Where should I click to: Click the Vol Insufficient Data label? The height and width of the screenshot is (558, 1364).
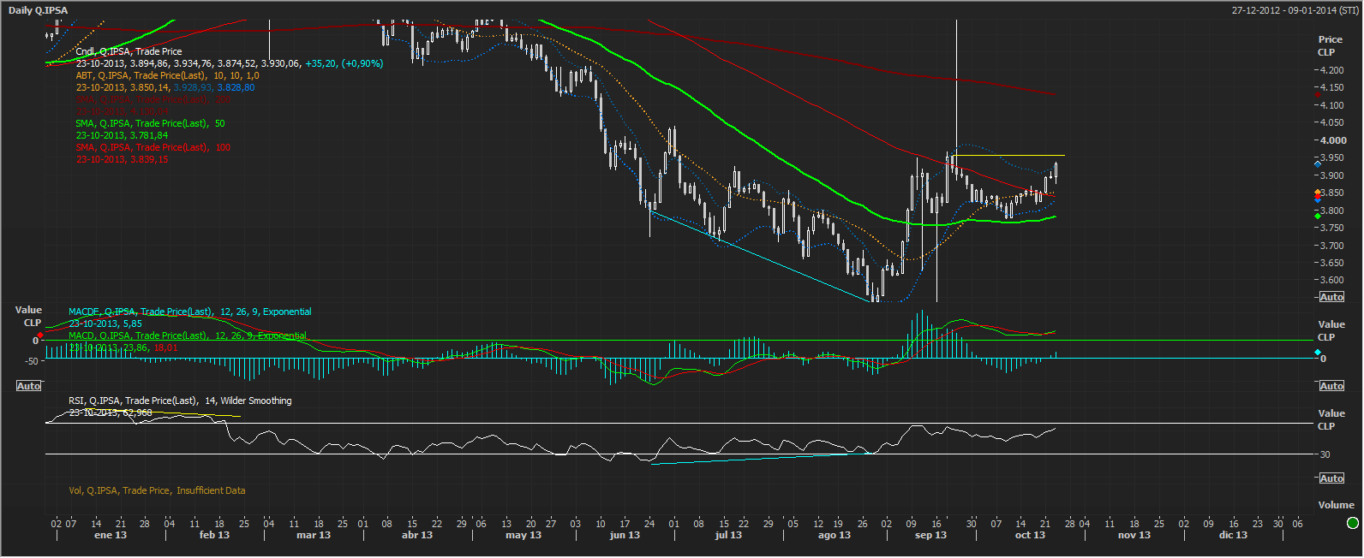click(x=157, y=490)
